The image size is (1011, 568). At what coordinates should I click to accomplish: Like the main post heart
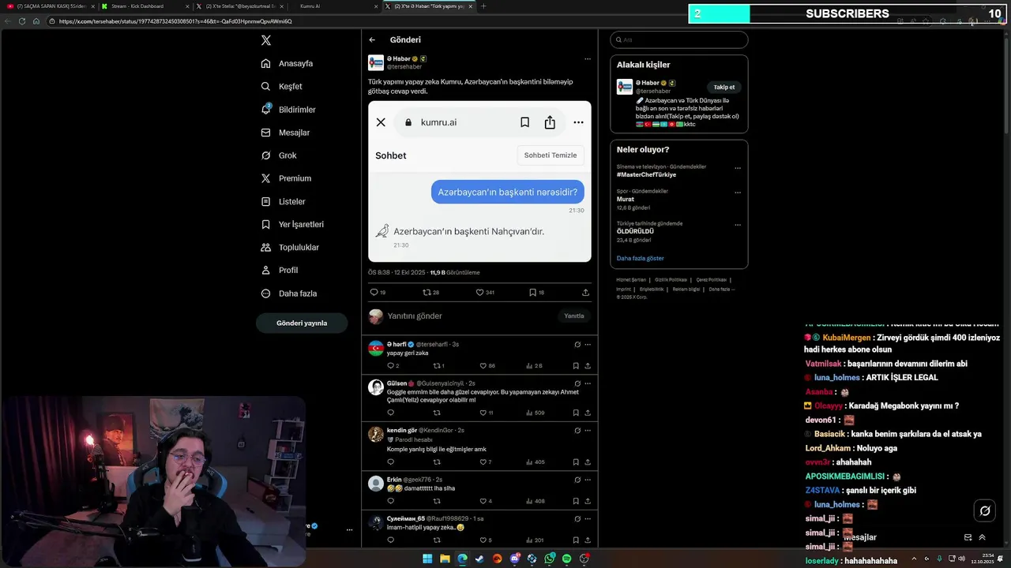479,292
